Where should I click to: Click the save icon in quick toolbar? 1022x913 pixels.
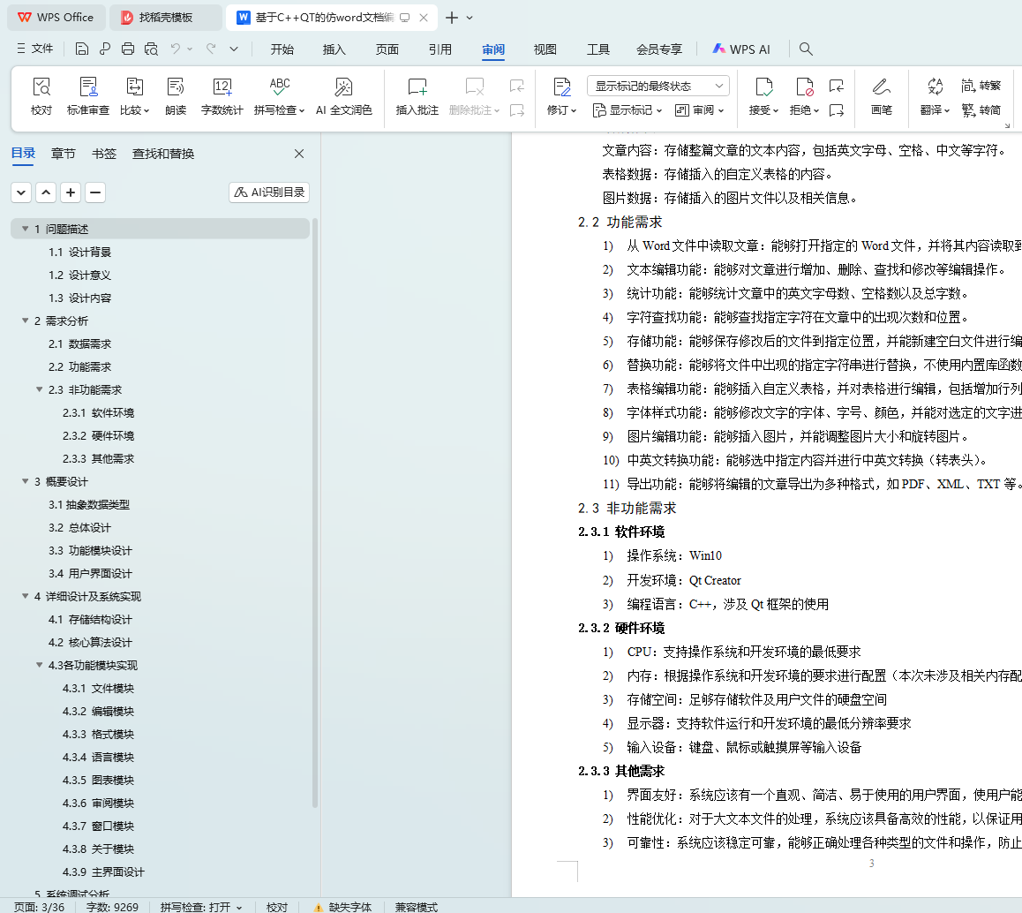pos(81,49)
